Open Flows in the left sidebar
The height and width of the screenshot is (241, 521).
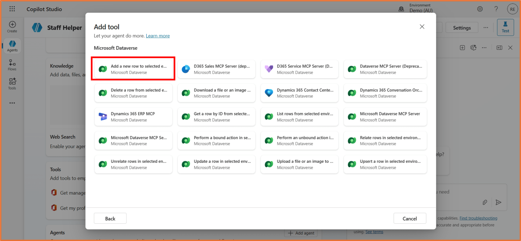pos(12,65)
